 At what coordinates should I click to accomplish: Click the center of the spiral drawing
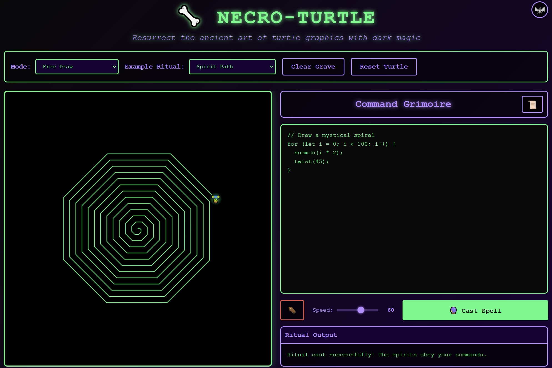(138, 230)
